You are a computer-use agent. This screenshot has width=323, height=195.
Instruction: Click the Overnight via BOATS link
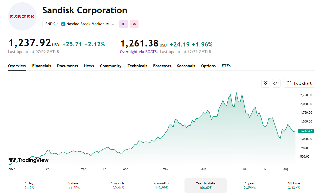click(139, 52)
